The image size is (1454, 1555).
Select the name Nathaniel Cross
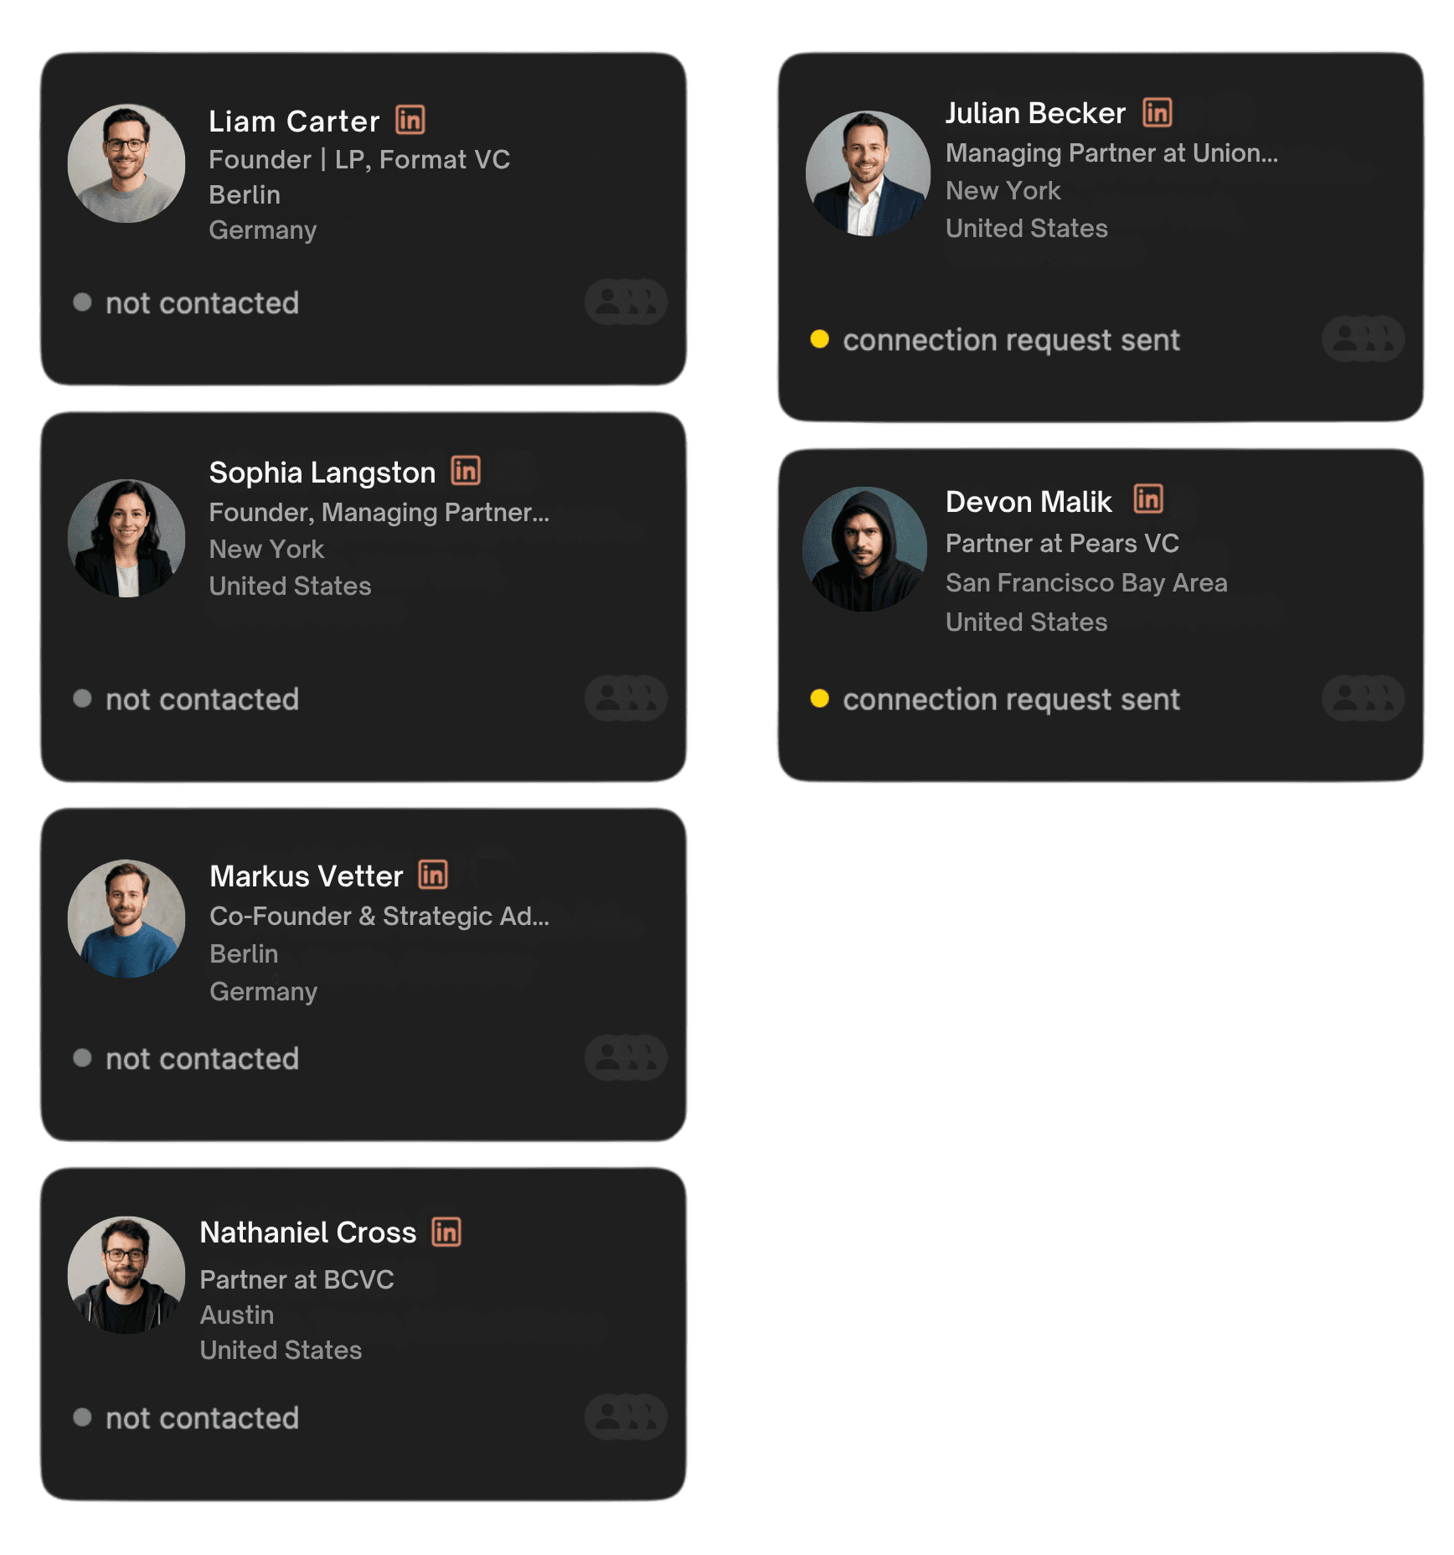click(x=308, y=1232)
